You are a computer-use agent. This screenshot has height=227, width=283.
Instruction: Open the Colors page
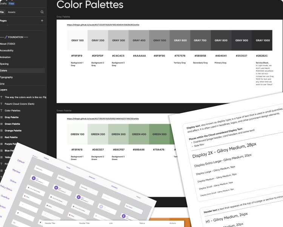[22, 71]
